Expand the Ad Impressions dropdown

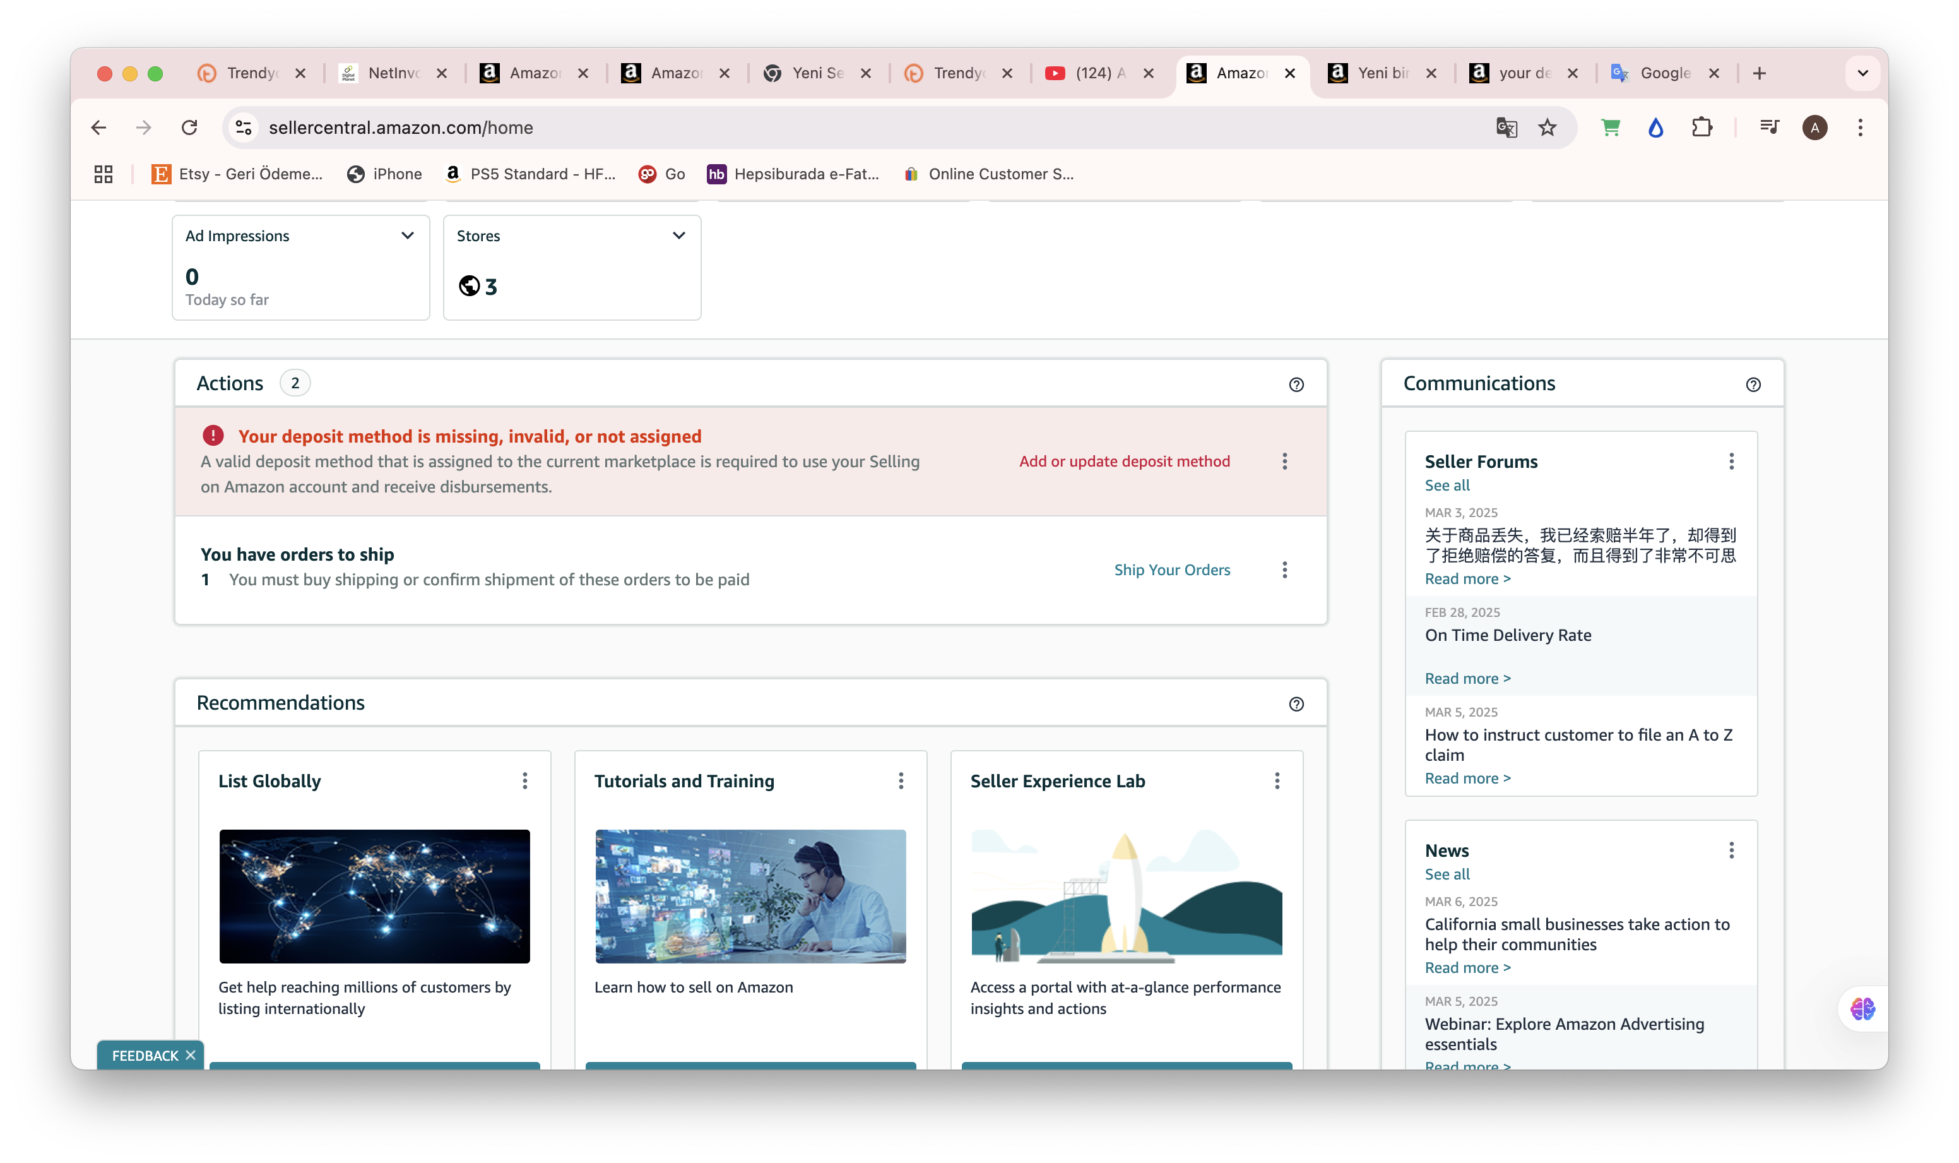[x=407, y=236]
